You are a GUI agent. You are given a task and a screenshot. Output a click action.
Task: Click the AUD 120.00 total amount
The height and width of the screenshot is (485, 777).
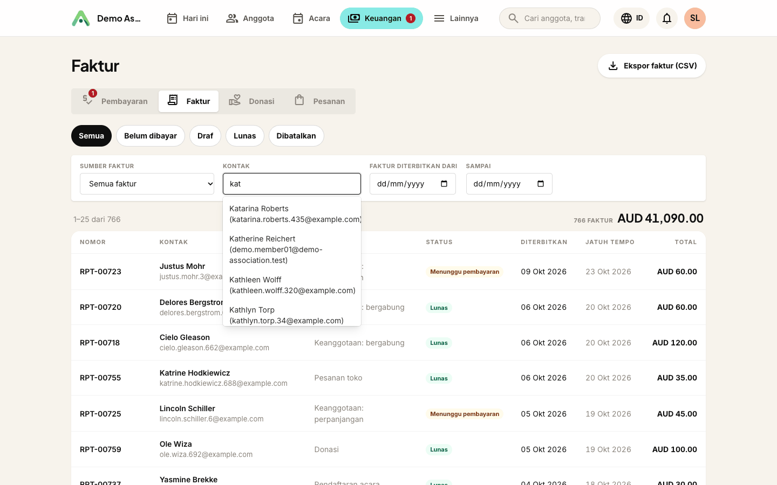coord(674,343)
